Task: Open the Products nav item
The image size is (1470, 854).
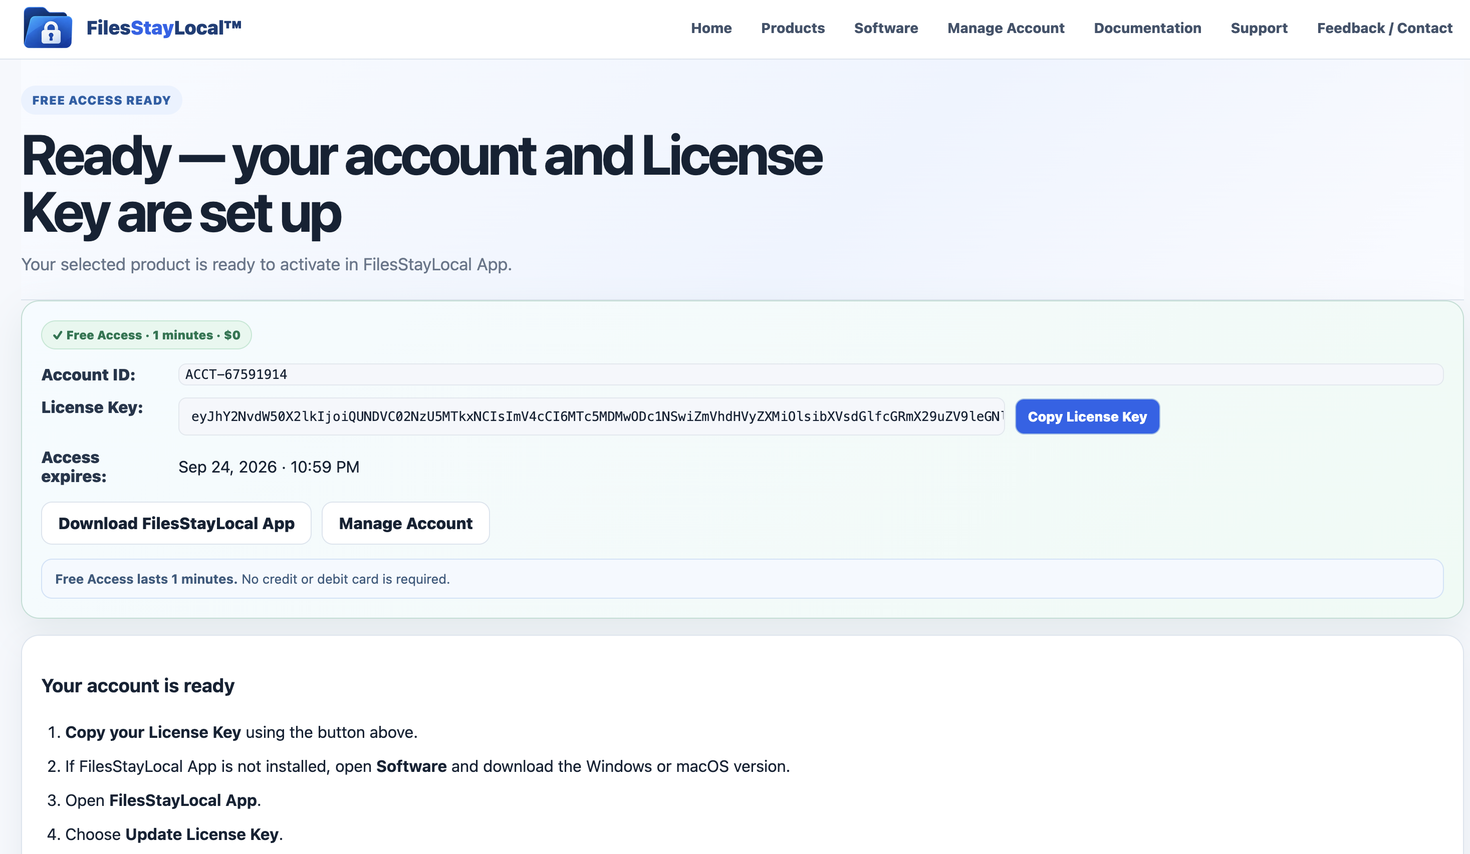Action: coord(793,28)
